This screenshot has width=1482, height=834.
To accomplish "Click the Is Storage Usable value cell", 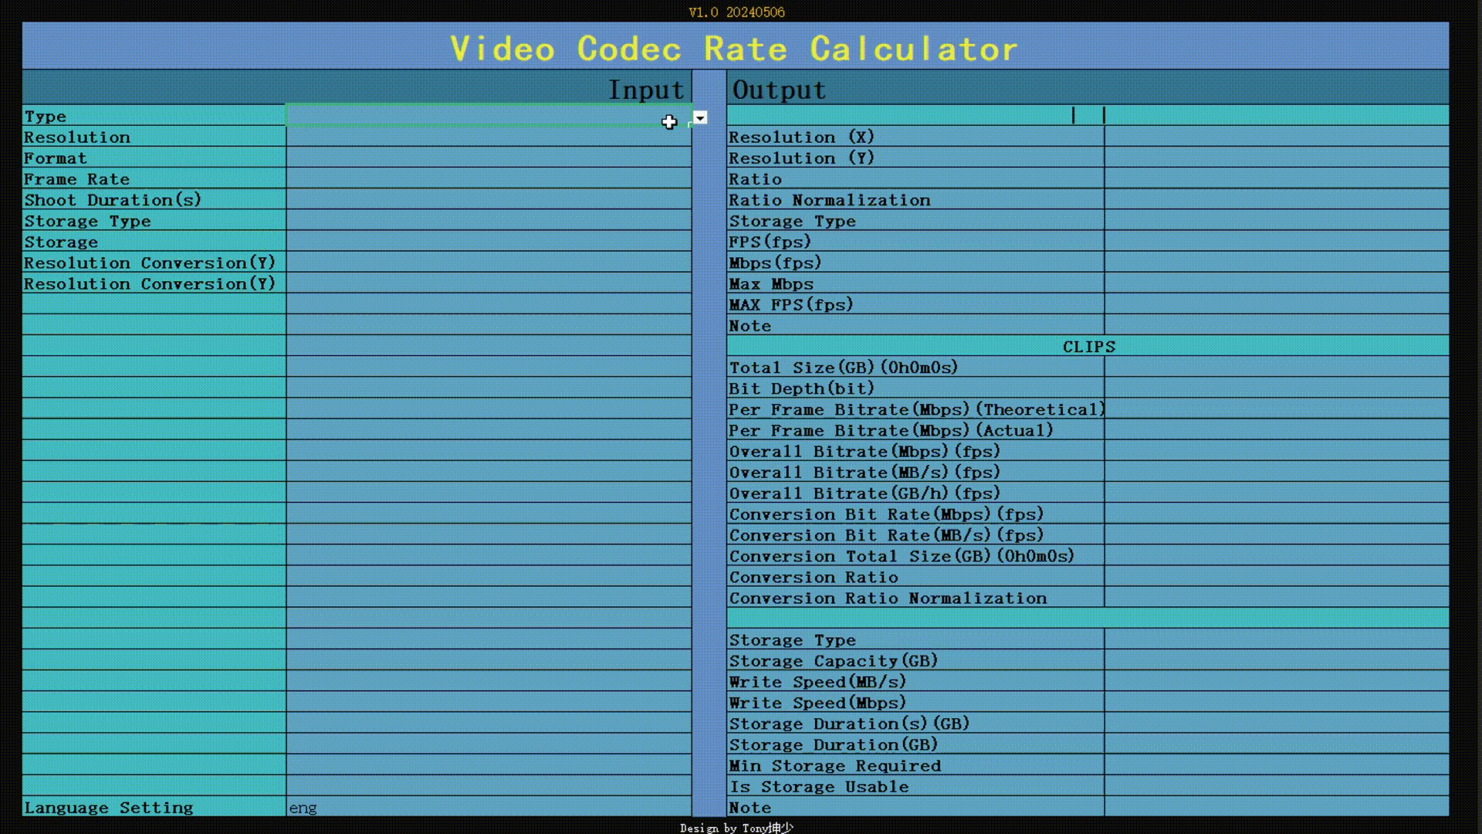I will [x=1275, y=786].
